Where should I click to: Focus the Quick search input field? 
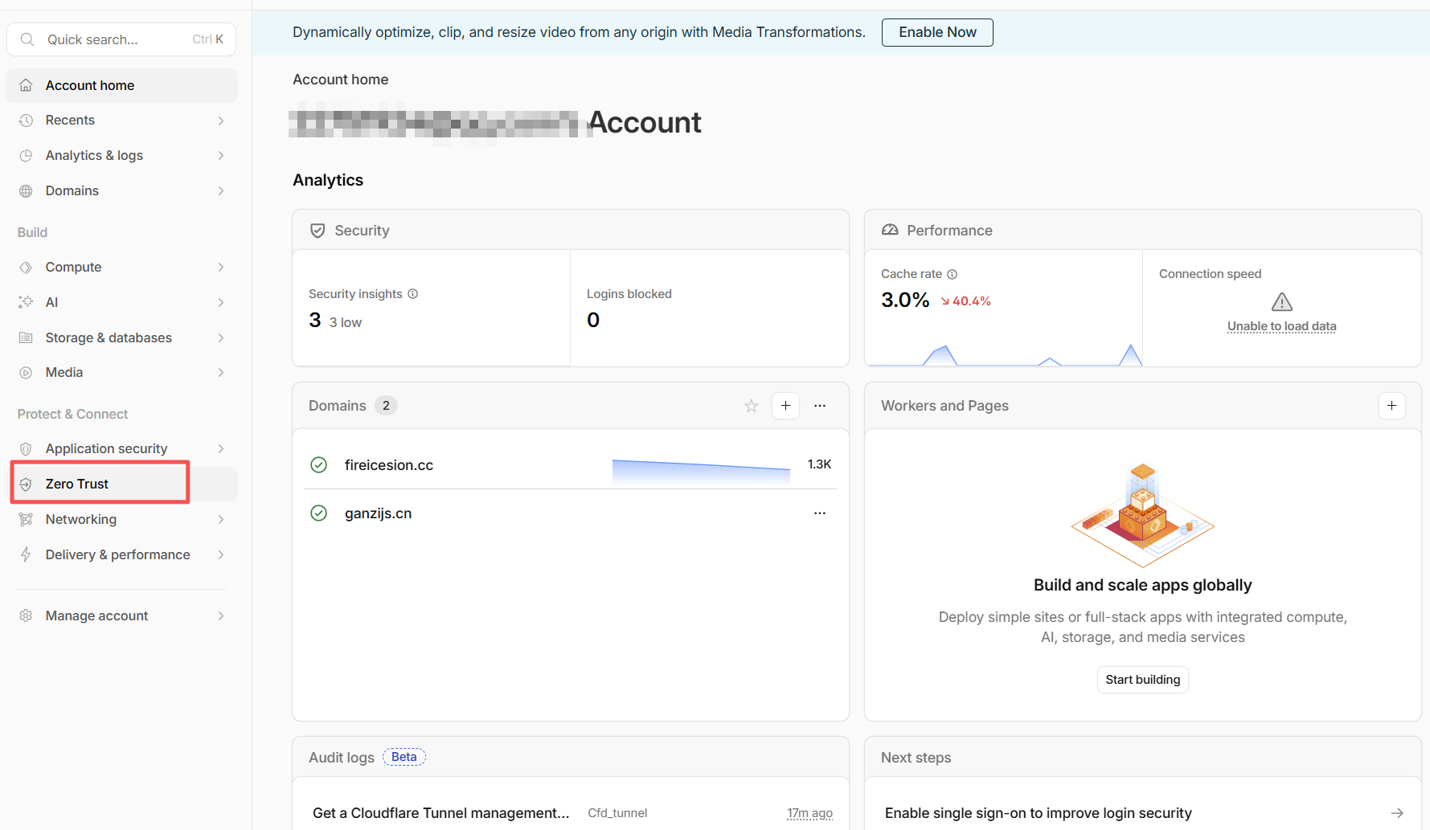click(x=121, y=39)
